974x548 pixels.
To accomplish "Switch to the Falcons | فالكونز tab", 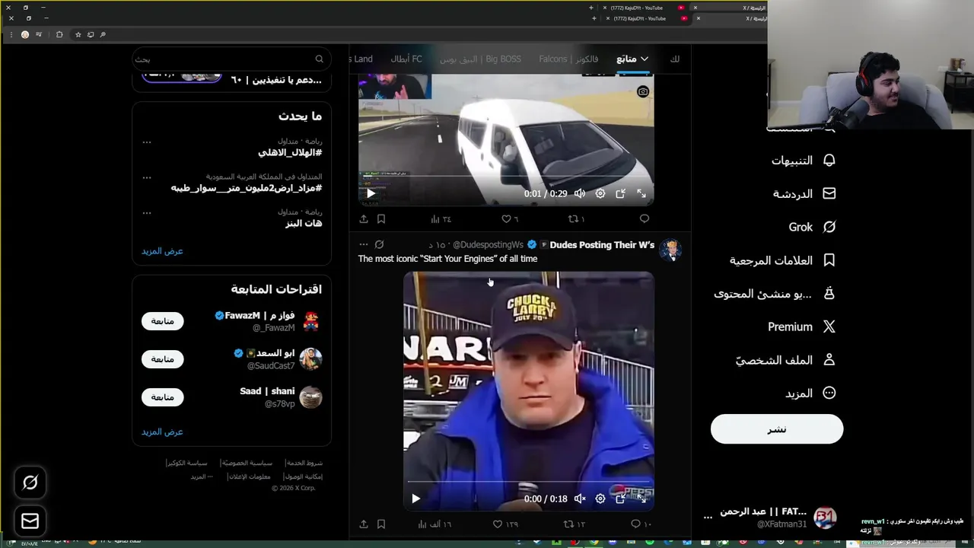I will pyautogui.click(x=568, y=59).
